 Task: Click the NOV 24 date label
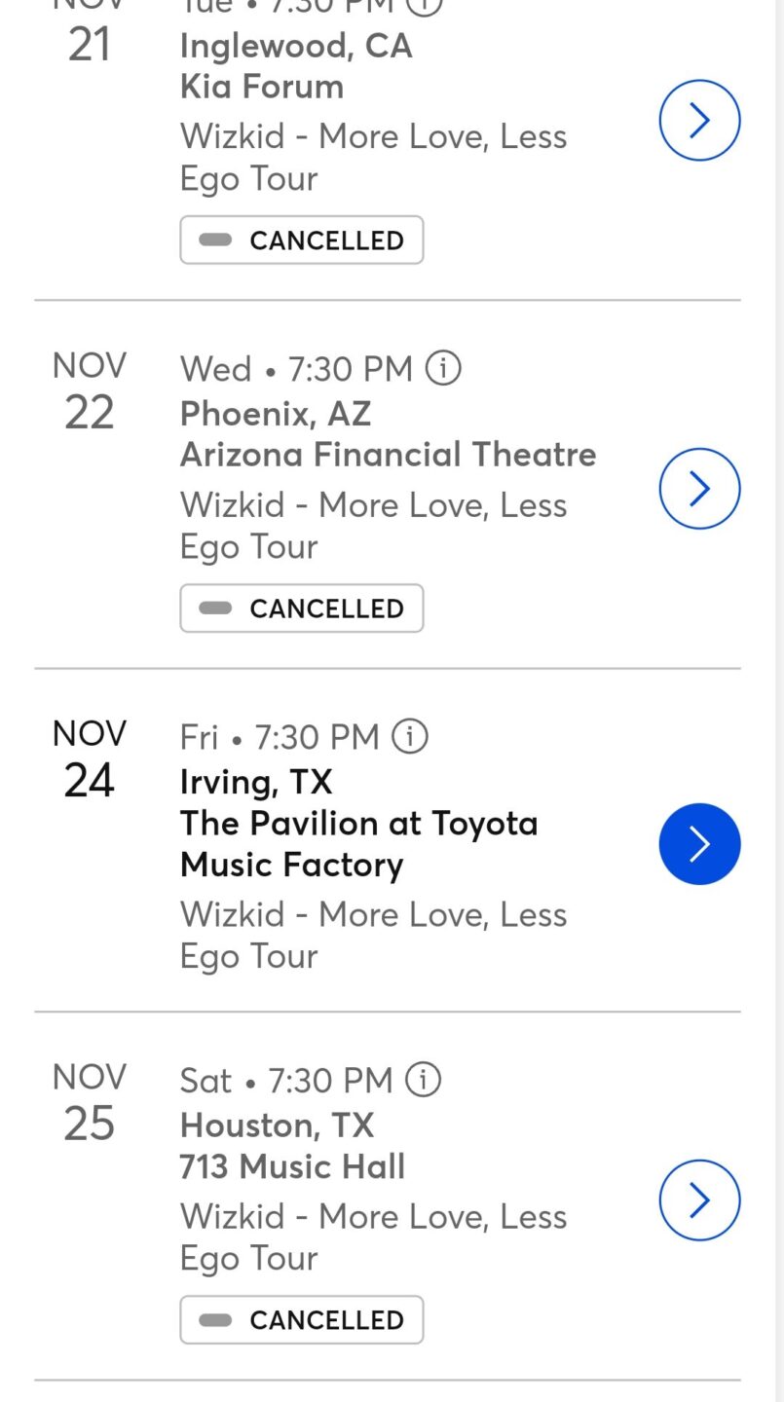tap(90, 759)
